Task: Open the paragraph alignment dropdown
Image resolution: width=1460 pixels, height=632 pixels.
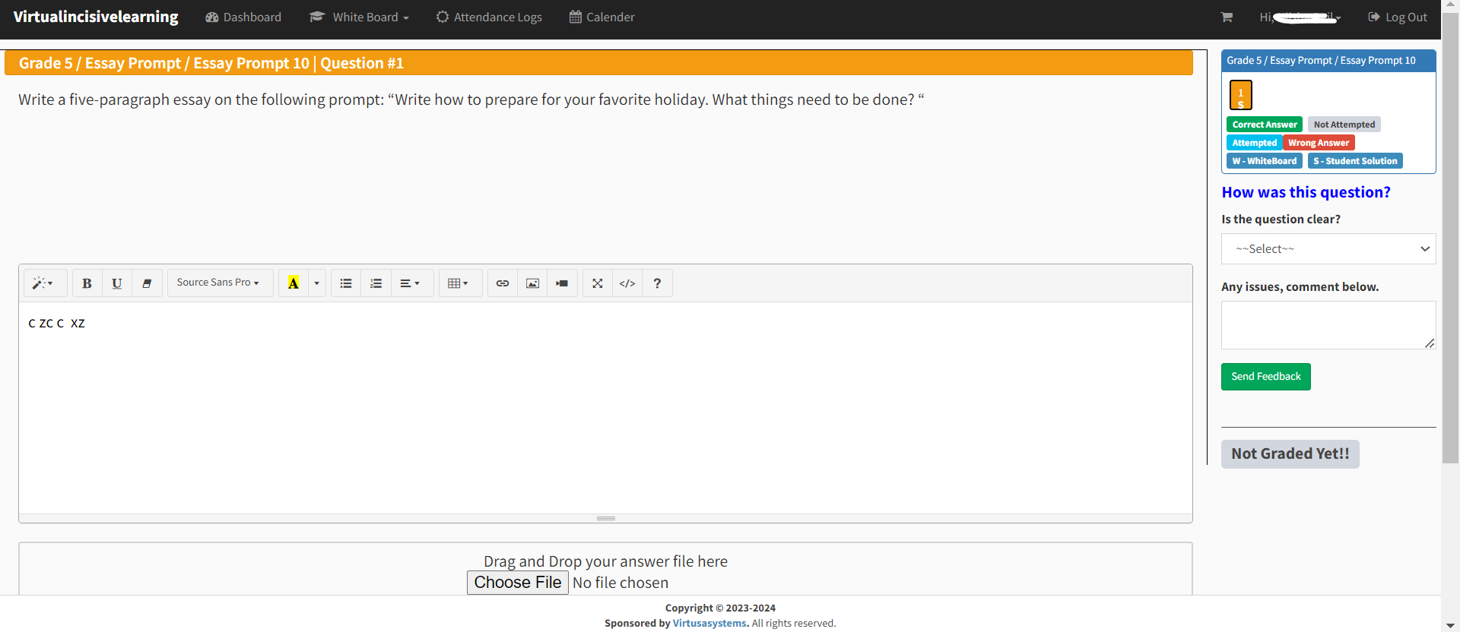Action: pyautogui.click(x=410, y=283)
